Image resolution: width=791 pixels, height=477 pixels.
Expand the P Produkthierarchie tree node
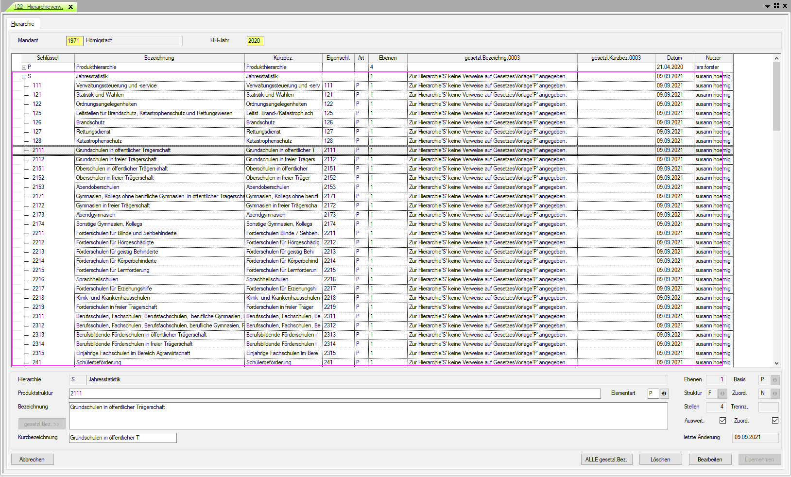[x=24, y=68]
